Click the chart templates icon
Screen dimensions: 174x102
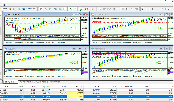tap(92, 9)
